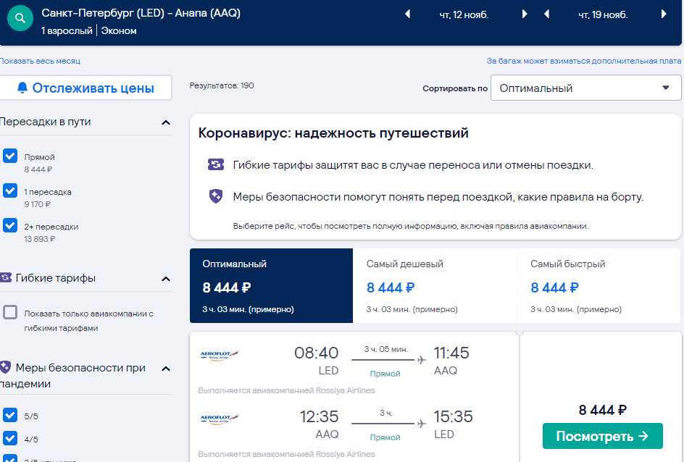Collapse the Пересадки в пути section
Screen dimensions: 684x462
pyautogui.click(x=166, y=122)
